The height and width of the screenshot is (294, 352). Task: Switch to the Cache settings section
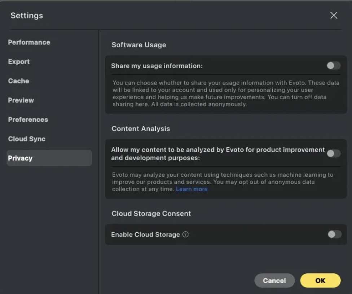(x=18, y=81)
